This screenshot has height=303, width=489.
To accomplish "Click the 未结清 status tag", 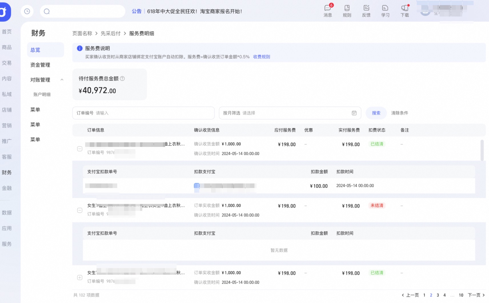I will tap(377, 205).
